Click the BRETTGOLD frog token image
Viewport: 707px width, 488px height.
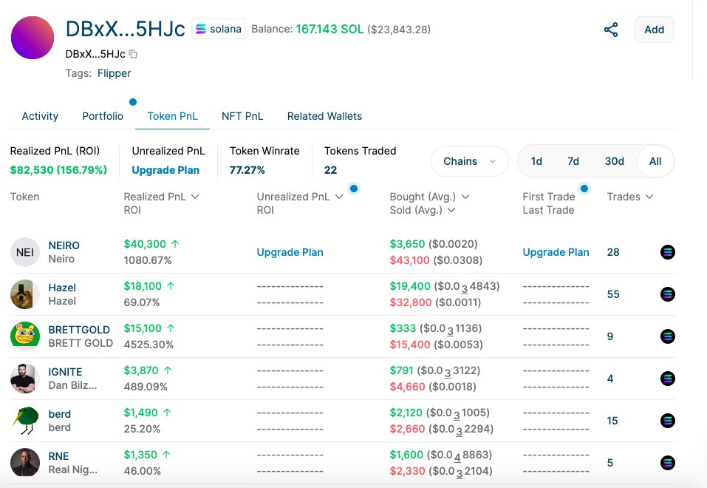click(x=25, y=336)
